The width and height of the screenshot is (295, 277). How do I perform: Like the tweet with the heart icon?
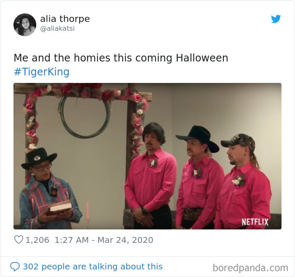click(x=19, y=240)
